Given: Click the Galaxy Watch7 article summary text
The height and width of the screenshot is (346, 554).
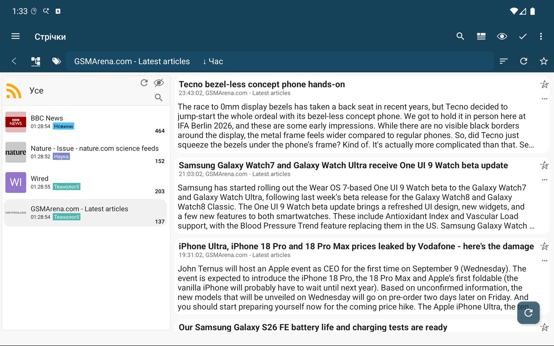Looking at the screenshot, I should point(356,207).
